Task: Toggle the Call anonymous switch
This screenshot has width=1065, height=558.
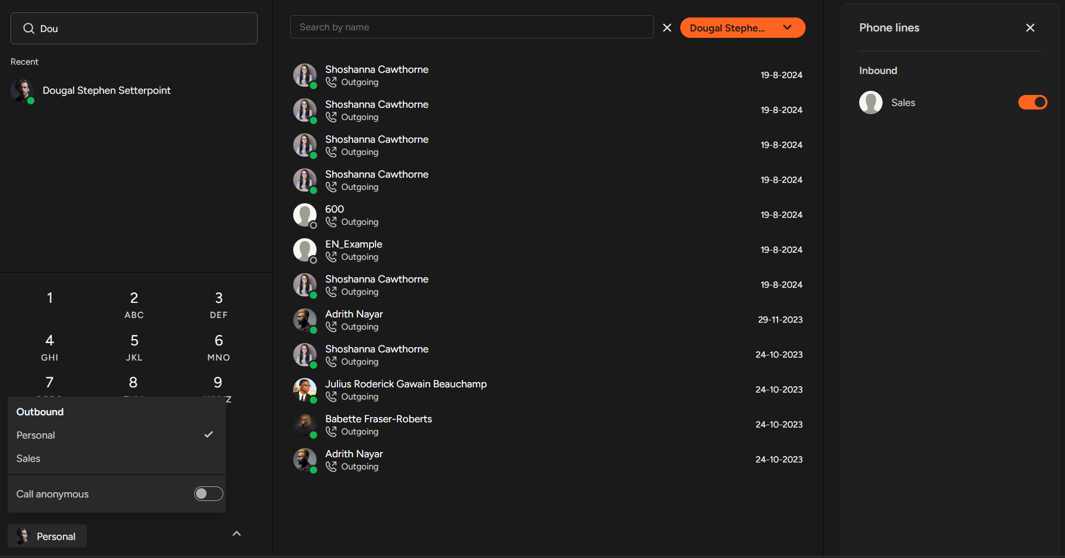Action: 208,493
